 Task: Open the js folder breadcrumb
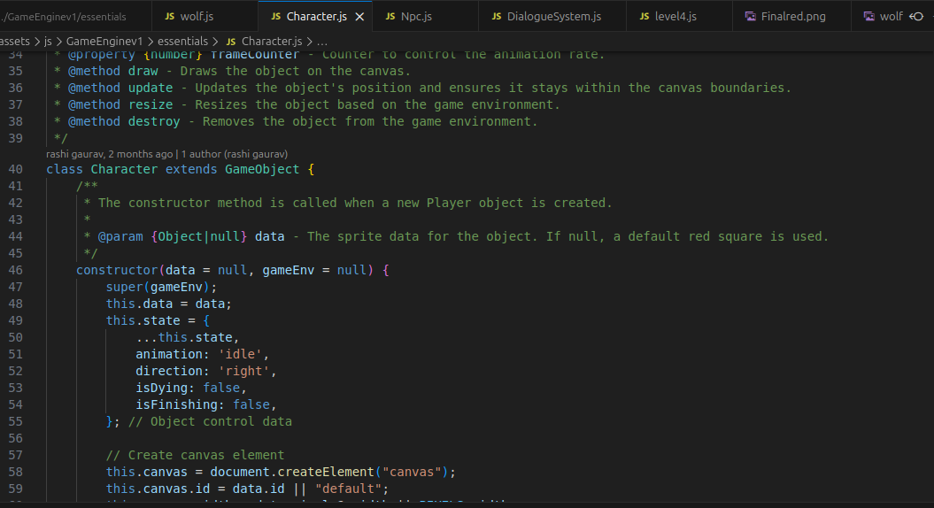click(x=48, y=41)
